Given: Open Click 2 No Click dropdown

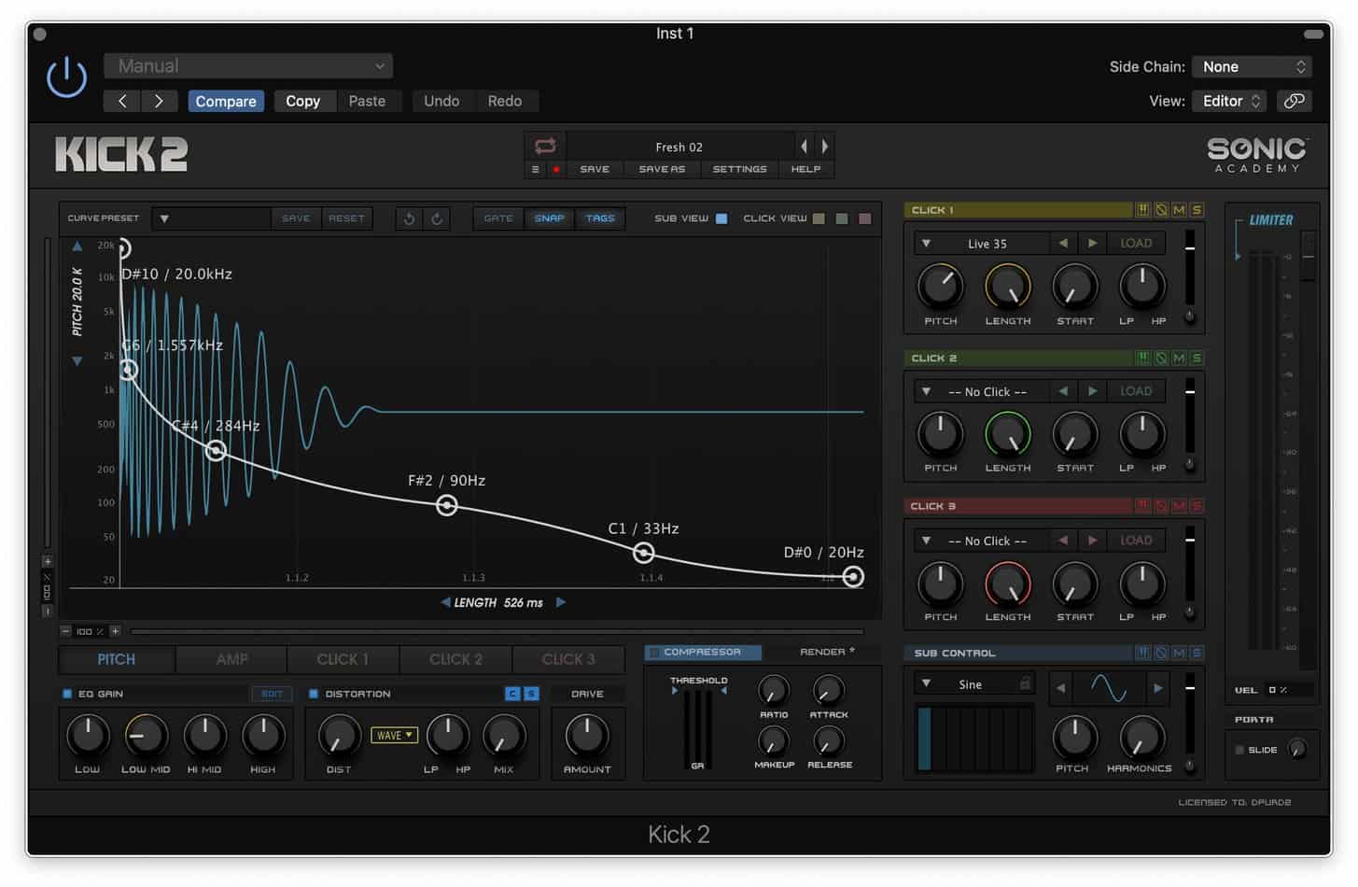Looking at the screenshot, I should click(982, 391).
